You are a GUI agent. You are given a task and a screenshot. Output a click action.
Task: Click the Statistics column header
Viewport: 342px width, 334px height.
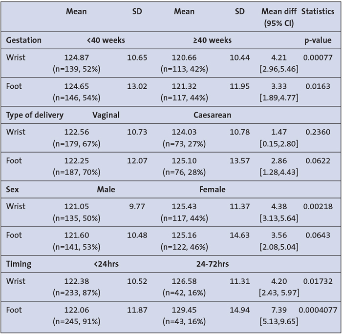tap(318, 11)
